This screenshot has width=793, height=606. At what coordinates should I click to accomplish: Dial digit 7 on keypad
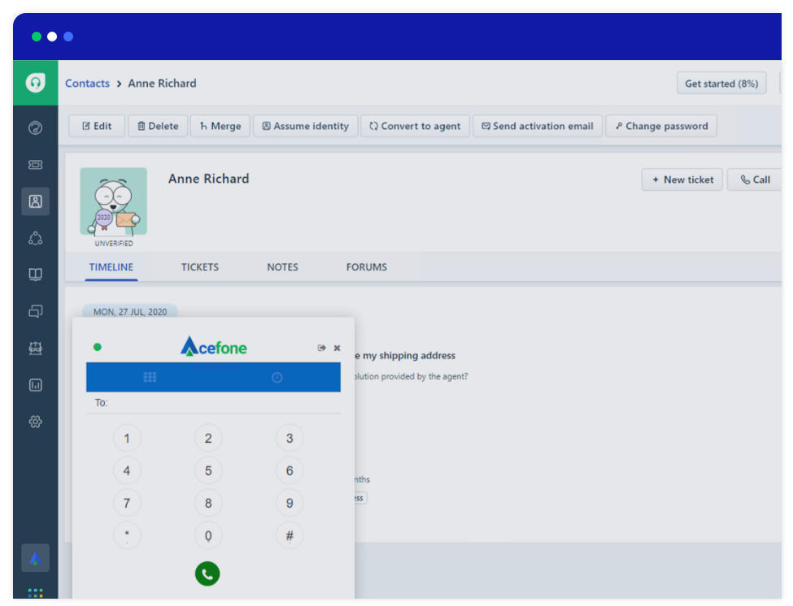pos(127,503)
